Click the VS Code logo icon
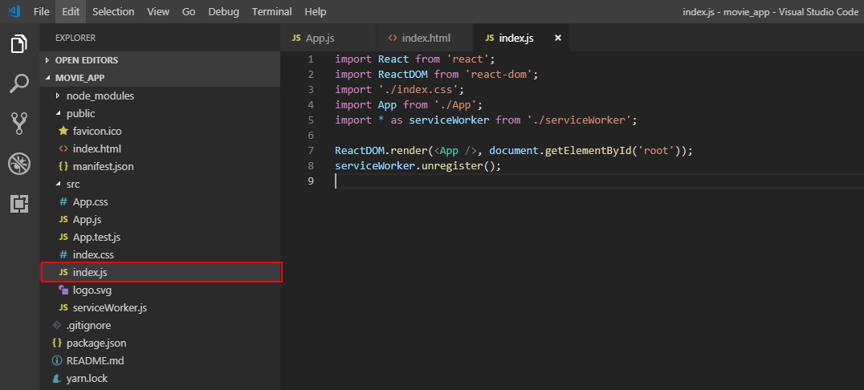Viewport: 864px width, 390px height. (14, 11)
